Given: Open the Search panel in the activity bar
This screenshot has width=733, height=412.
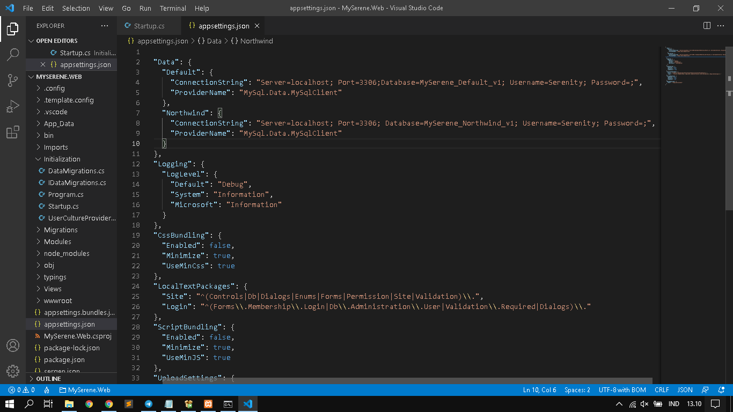Looking at the screenshot, I should tap(13, 54).
